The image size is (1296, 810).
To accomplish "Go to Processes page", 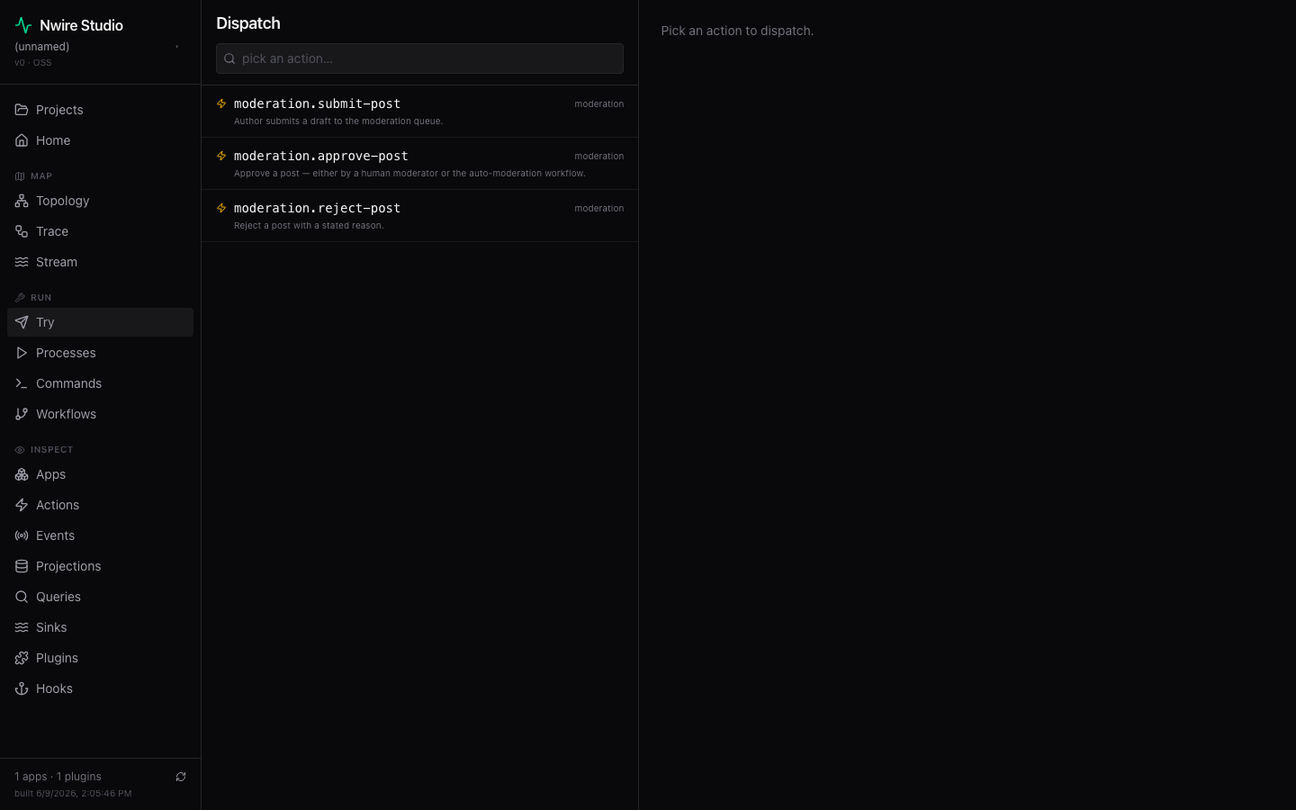I will point(100,353).
